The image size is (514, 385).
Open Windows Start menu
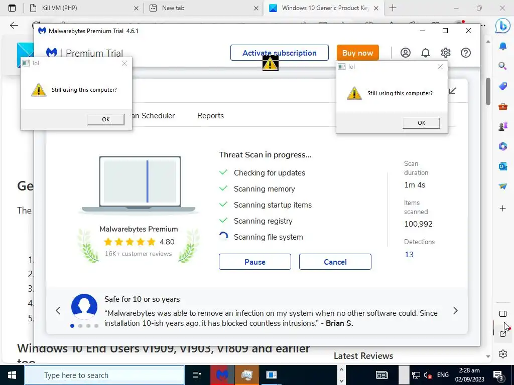click(x=12, y=375)
